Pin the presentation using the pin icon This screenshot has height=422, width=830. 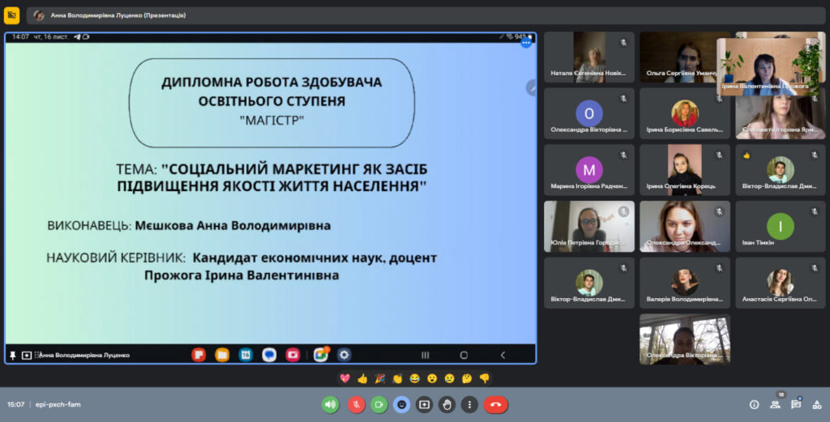[x=13, y=355]
